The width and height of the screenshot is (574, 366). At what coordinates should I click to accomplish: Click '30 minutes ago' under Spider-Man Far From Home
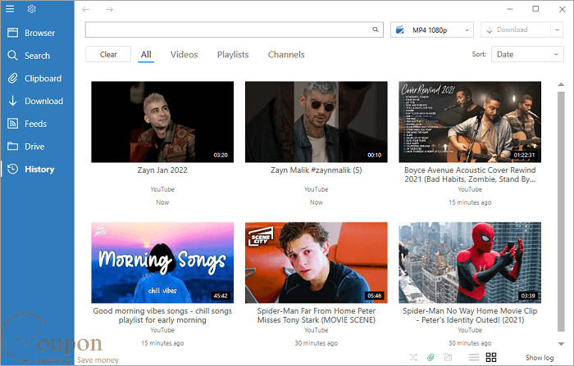coord(317,343)
